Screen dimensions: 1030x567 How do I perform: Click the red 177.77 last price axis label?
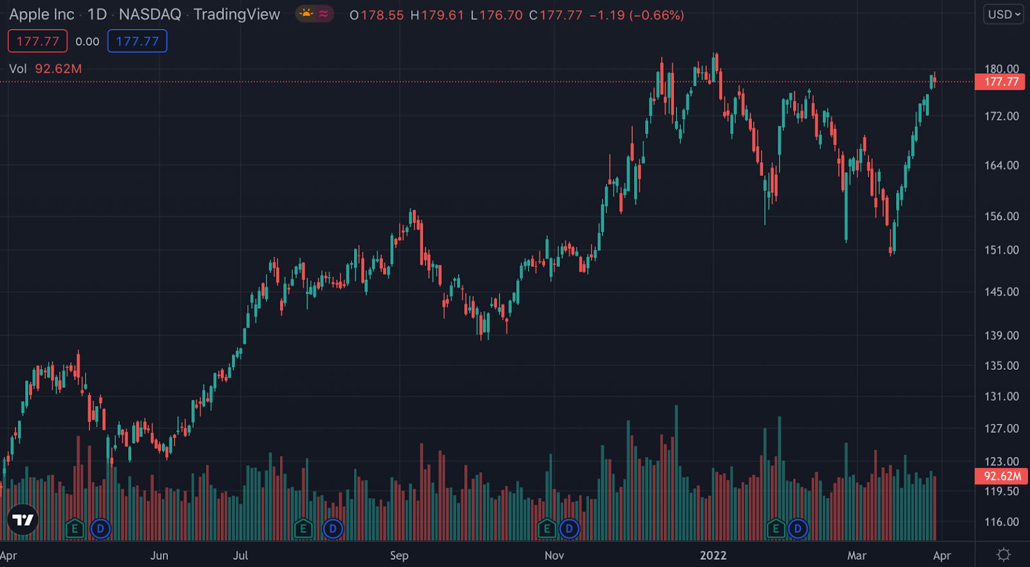tap(1000, 82)
